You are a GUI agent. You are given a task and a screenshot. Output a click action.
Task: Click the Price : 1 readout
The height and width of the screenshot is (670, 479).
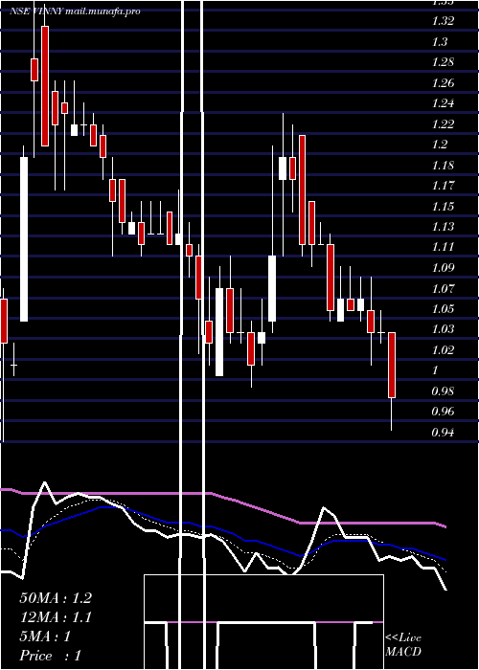pos(50,656)
